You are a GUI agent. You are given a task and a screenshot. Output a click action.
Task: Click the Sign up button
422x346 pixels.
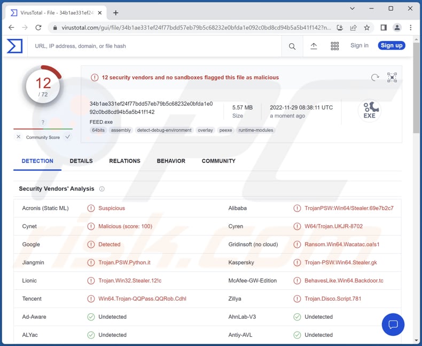pos(392,46)
